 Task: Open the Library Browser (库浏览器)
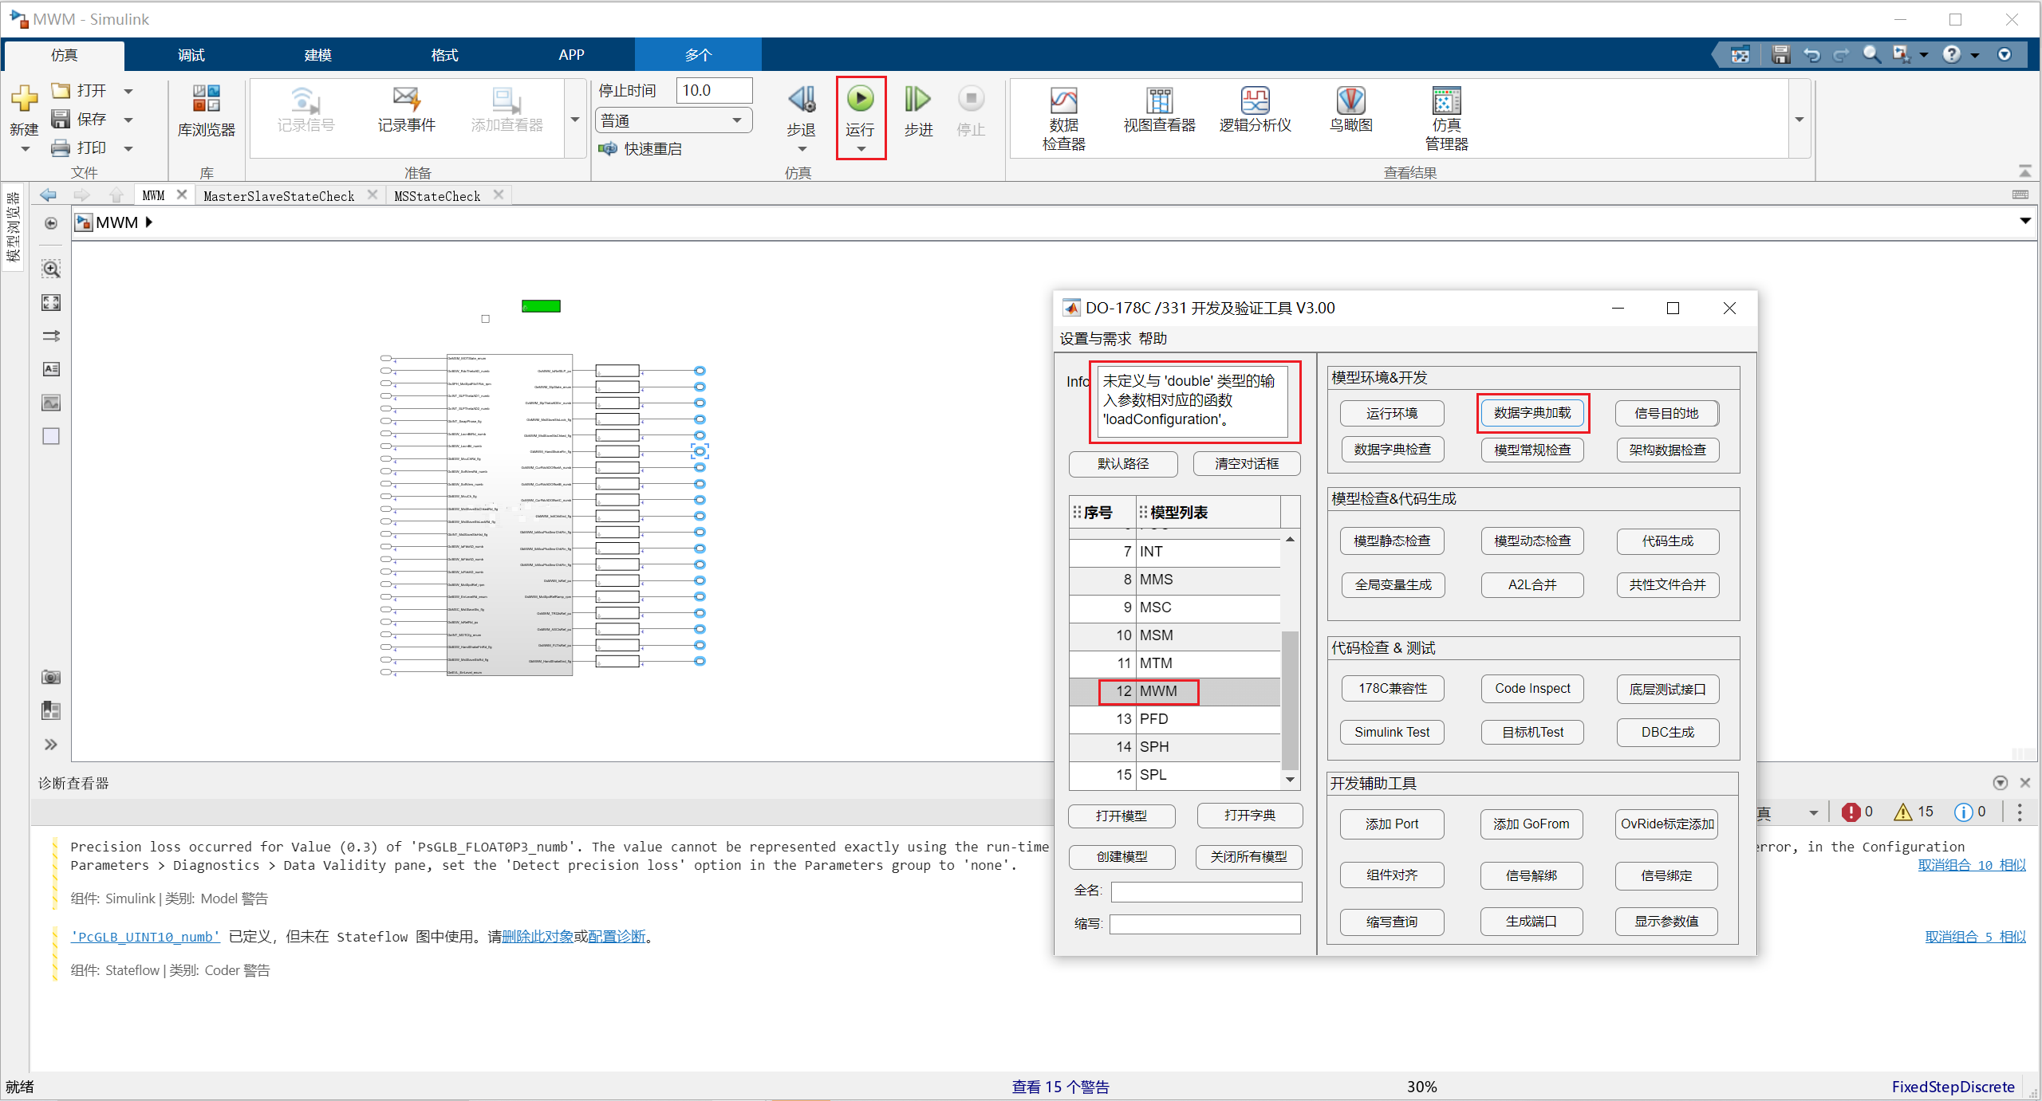pyautogui.click(x=207, y=110)
